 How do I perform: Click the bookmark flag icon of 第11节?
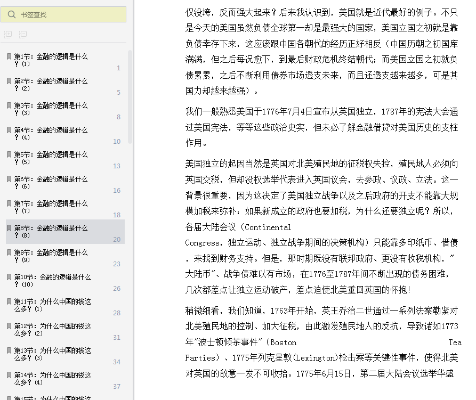point(9,301)
